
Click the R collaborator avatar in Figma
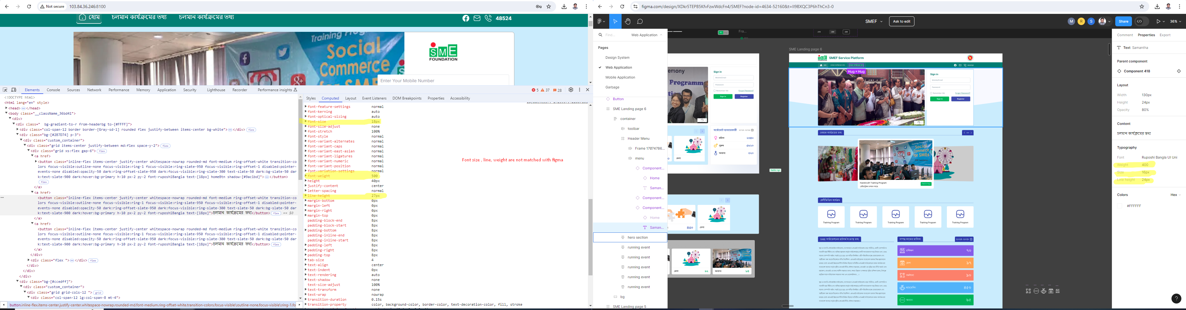(1081, 21)
